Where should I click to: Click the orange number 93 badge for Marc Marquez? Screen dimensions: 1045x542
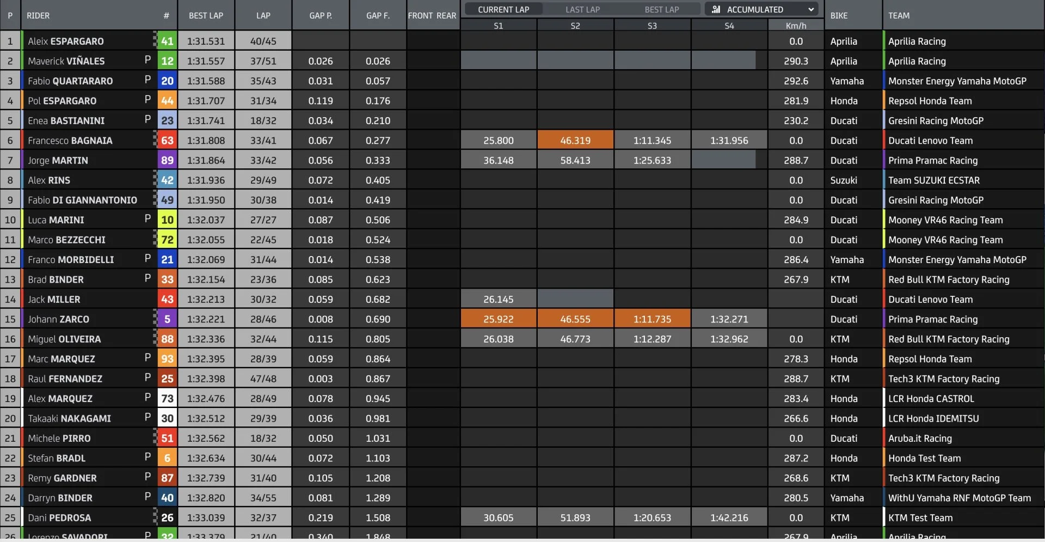click(x=167, y=358)
